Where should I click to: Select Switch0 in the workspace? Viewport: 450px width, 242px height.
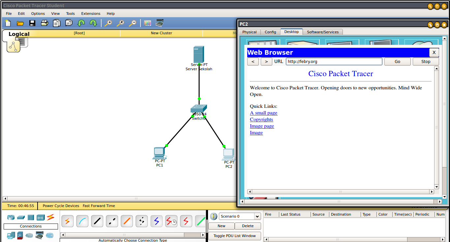click(x=199, y=108)
